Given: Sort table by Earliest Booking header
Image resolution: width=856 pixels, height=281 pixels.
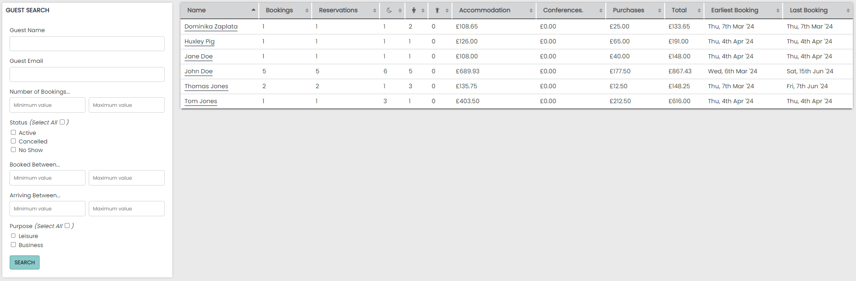Looking at the screenshot, I should (734, 10).
